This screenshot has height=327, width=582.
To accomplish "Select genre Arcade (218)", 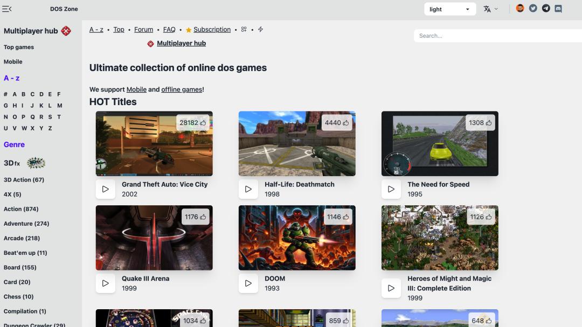I will pos(22,238).
